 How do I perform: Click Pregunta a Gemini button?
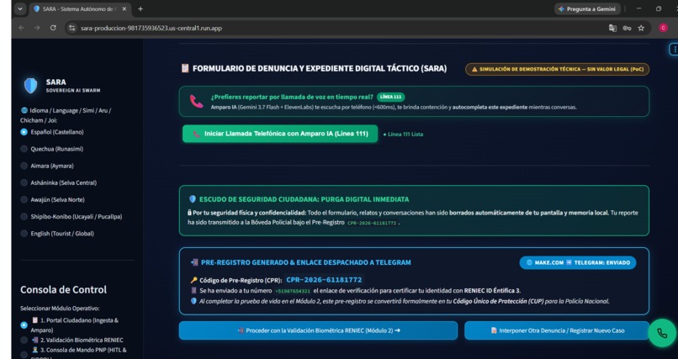coord(587,8)
